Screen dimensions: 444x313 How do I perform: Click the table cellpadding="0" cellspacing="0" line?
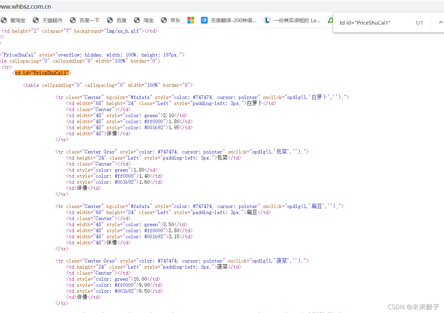[x=108, y=85]
